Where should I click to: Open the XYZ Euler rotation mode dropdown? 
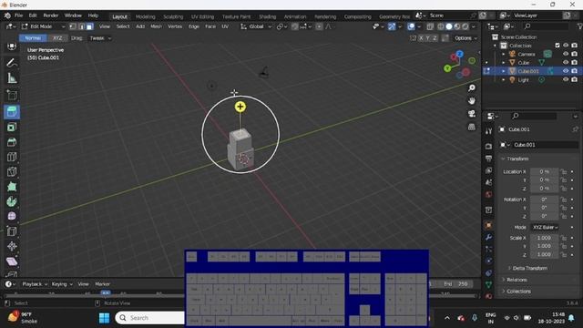545,227
